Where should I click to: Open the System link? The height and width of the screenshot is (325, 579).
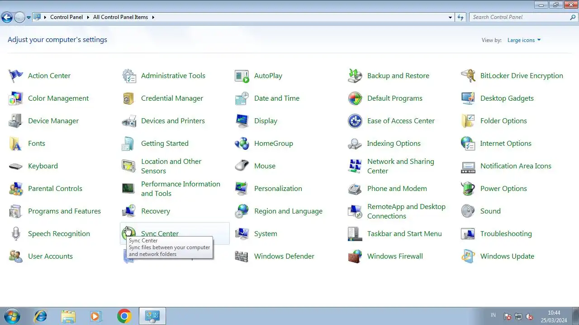click(x=266, y=234)
